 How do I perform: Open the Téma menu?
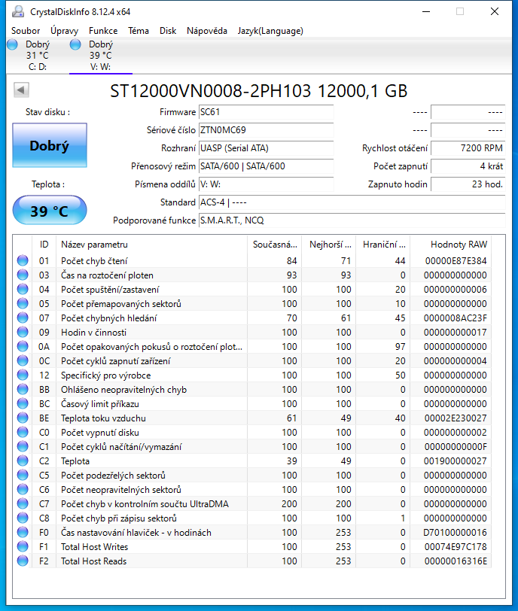tap(139, 31)
